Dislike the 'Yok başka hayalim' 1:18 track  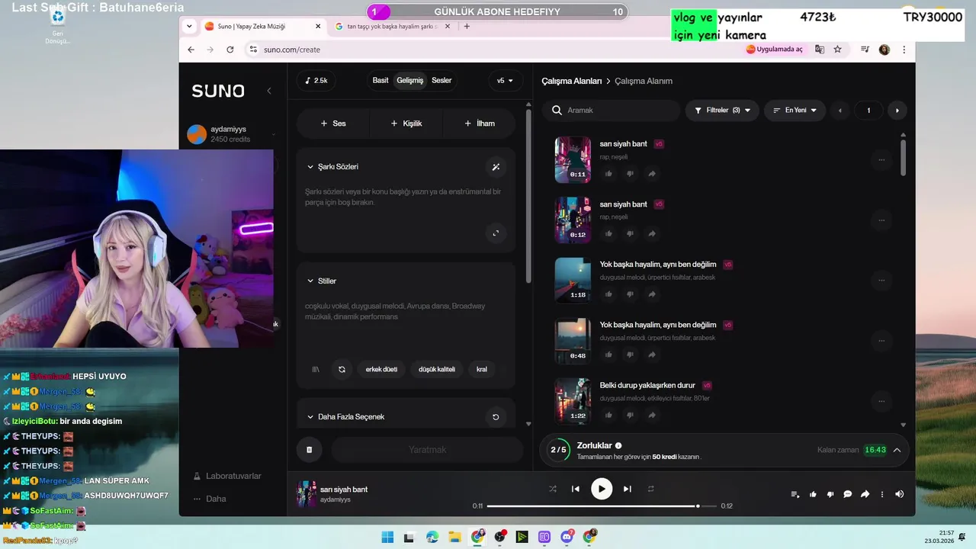pyautogui.click(x=630, y=294)
